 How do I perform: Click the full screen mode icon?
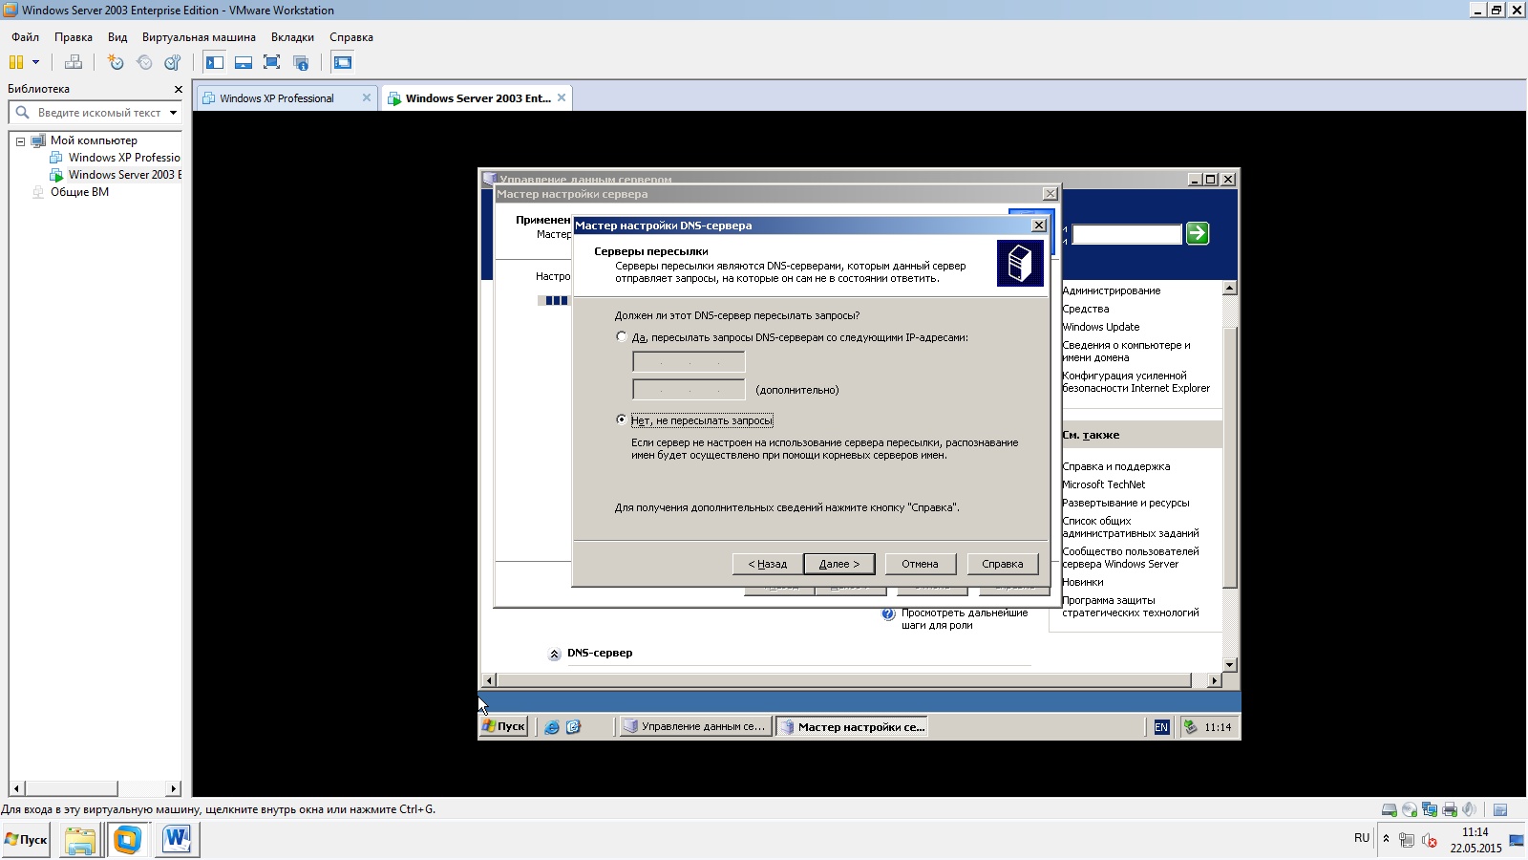(x=272, y=62)
